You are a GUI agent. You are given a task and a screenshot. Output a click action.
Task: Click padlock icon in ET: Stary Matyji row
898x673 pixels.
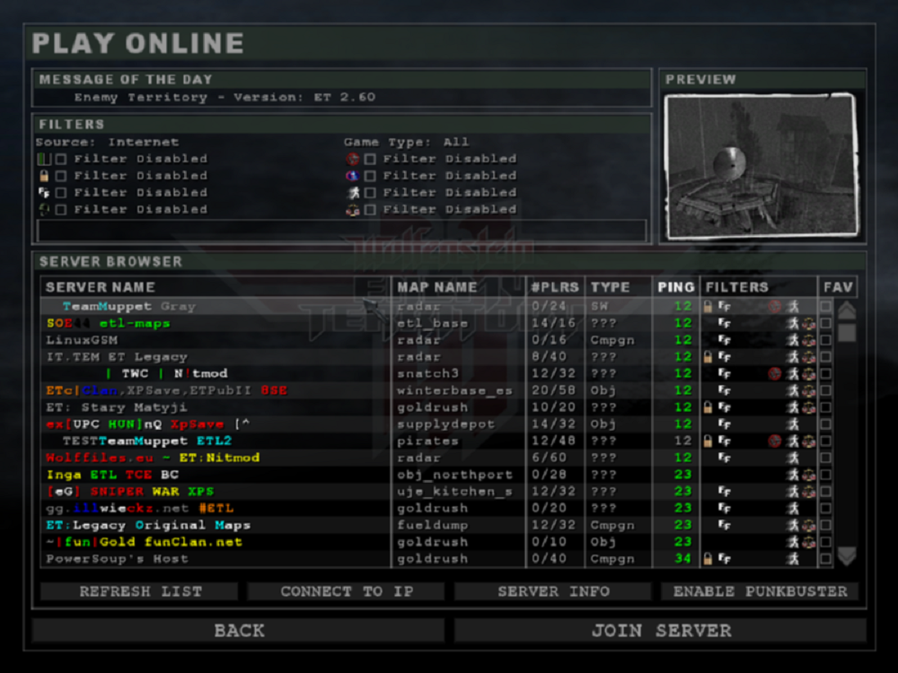708,407
